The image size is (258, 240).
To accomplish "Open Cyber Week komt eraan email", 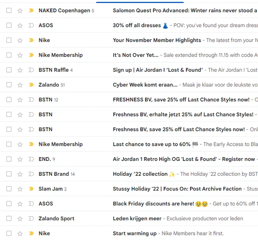I will [x=145, y=85].
